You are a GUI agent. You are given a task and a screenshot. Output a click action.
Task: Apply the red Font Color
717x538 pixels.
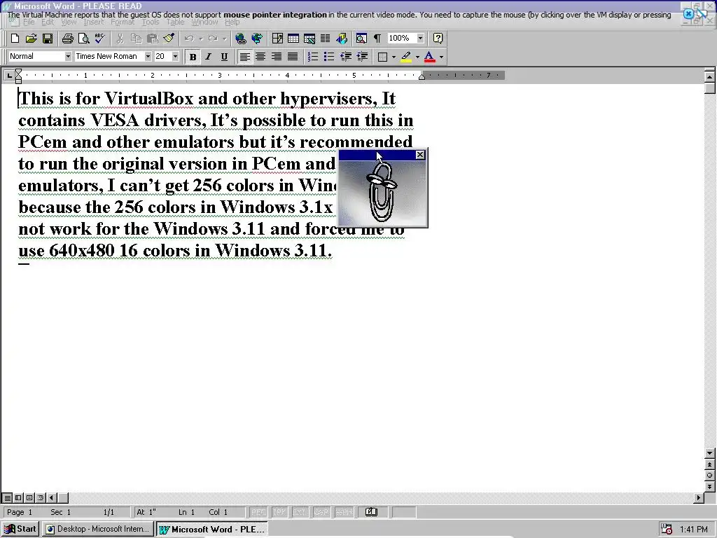tap(429, 57)
